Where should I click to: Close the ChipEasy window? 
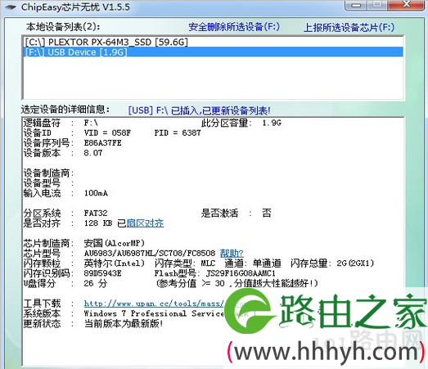click(x=407, y=5)
